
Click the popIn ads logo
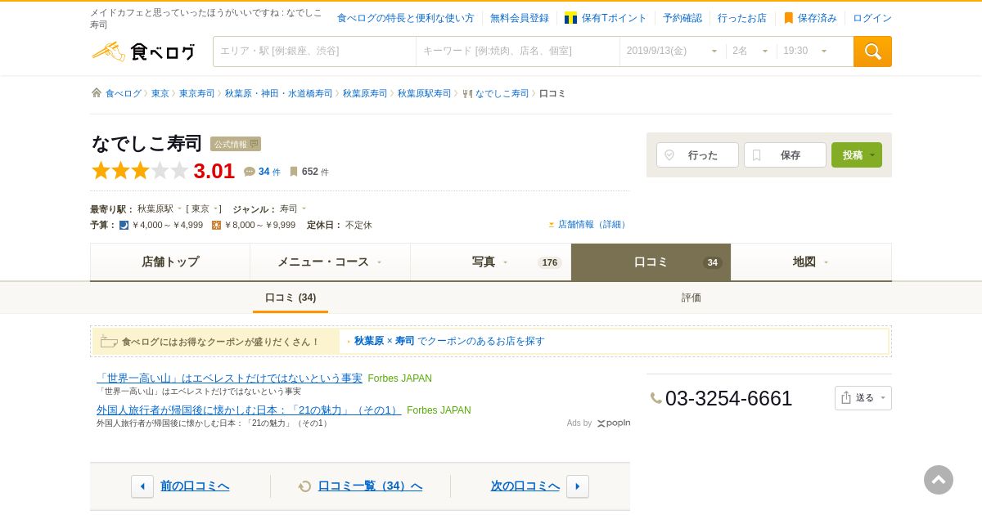(x=614, y=423)
